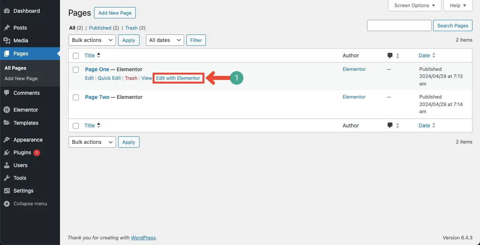The image size is (480, 245).
Task: Click the Media icon in sidebar
Action: [x=6, y=40]
